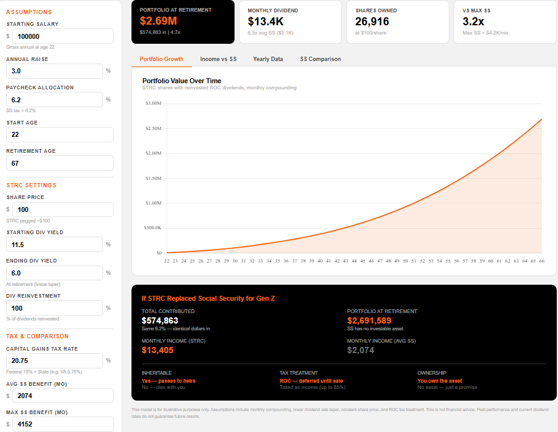558x432 pixels.
Task: Edit the Avg SS Benefit amount
Action: [62, 395]
